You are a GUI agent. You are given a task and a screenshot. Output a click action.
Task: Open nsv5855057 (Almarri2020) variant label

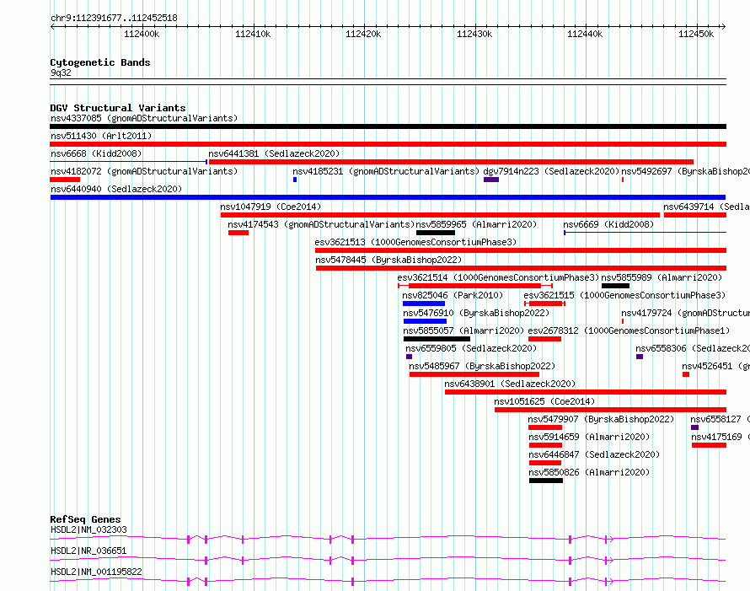click(x=463, y=330)
